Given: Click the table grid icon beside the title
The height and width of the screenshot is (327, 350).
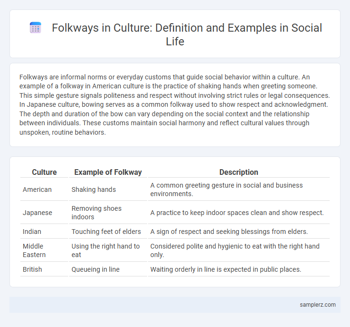Looking at the screenshot, I should click(35, 28).
